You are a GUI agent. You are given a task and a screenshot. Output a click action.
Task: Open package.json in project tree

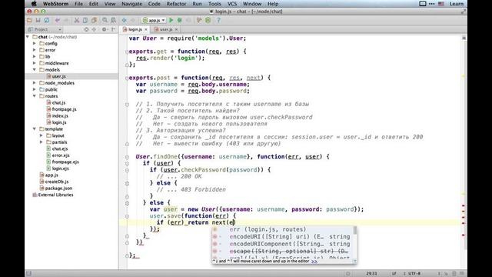[58, 188]
